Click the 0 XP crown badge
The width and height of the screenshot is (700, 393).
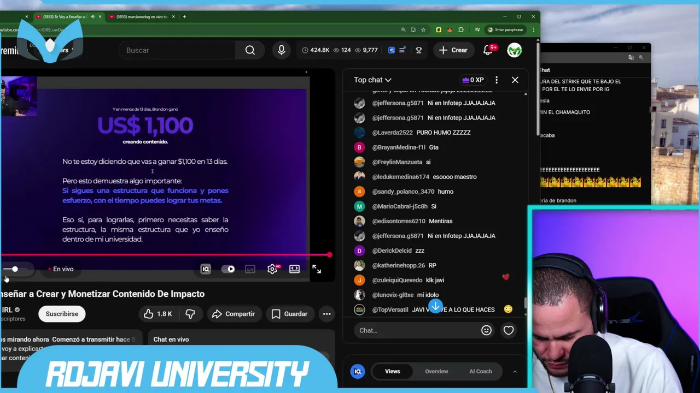tap(473, 80)
